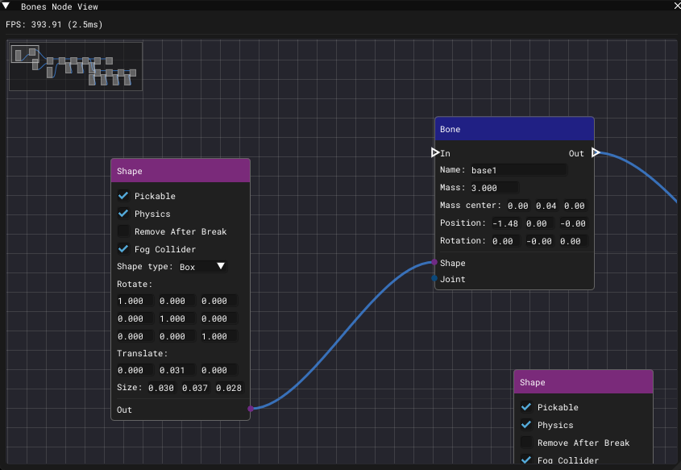Uncheck Physics in the left Shape node
The image size is (681, 470).
123,214
